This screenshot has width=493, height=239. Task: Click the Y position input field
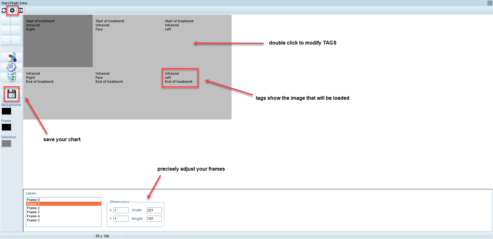(121, 219)
